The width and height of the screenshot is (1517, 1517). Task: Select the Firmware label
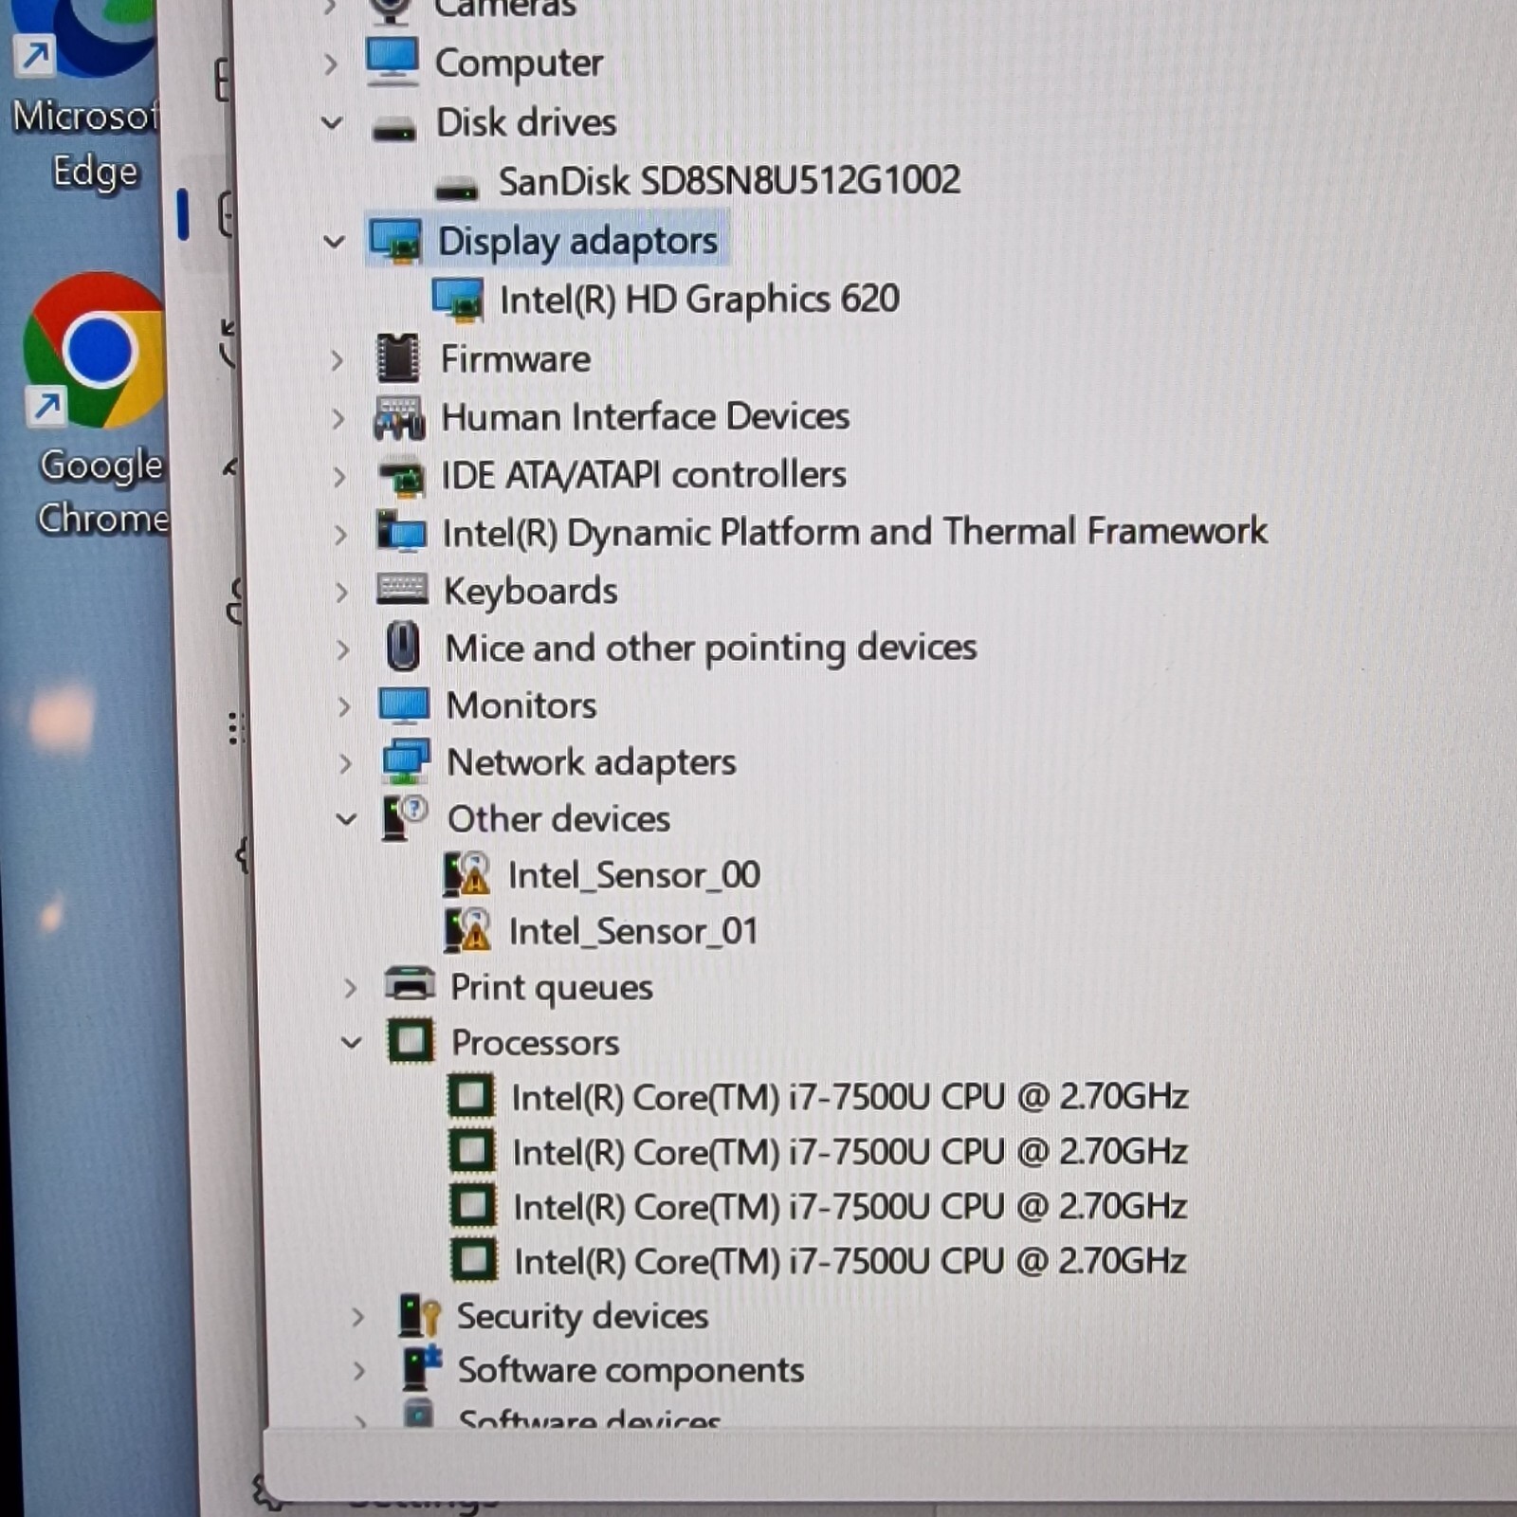515,359
